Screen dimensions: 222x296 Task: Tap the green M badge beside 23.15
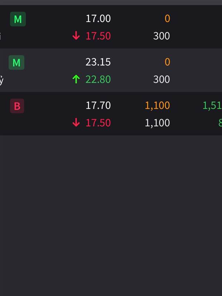pos(16,63)
